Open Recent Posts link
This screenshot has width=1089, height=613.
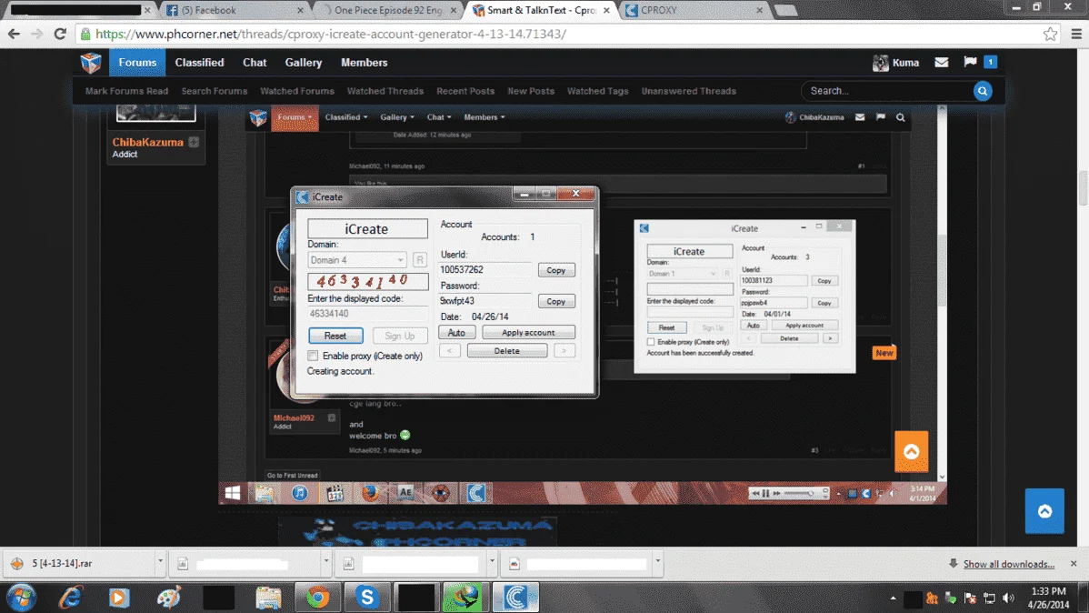point(465,91)
